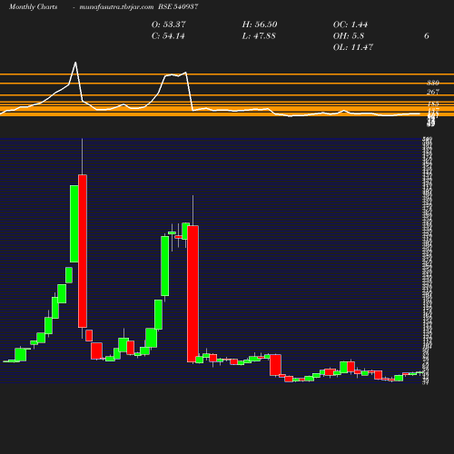454x454 pixels.
Task: Click the "380" level label beside orange lines
Action: (433, 83)
